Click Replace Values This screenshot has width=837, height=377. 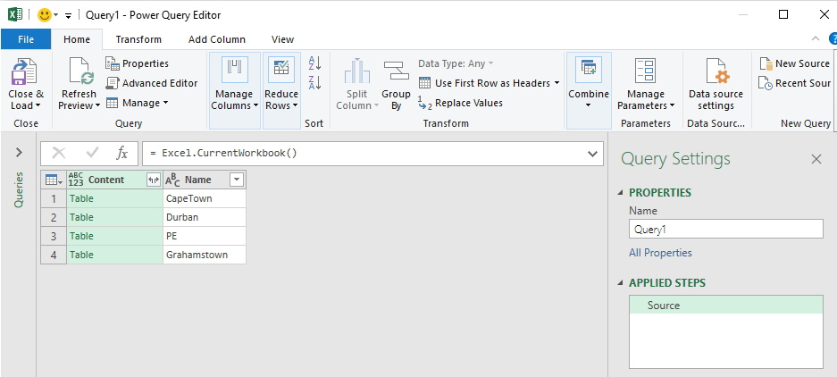460,103
